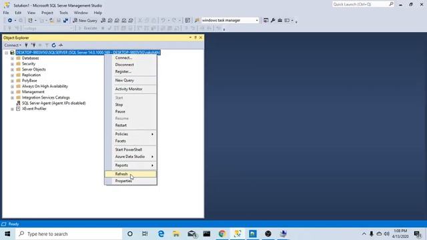Select SQL Server Agent tree item
427x240 pixels.
click(53, 103)
